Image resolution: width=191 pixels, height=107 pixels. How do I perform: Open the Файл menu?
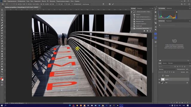pyautogui.click(x=5, y=1)
